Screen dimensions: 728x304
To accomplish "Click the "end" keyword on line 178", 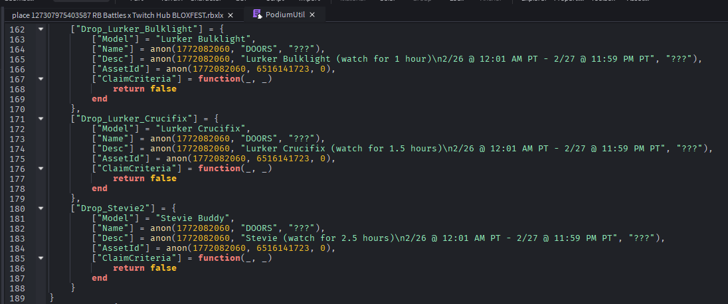I will click(x=100, y=188).
